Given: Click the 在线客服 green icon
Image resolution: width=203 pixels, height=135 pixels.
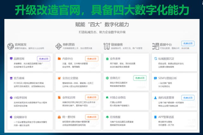Looking at the screenshot, I should pyautogui.click(x=107, y=117).
